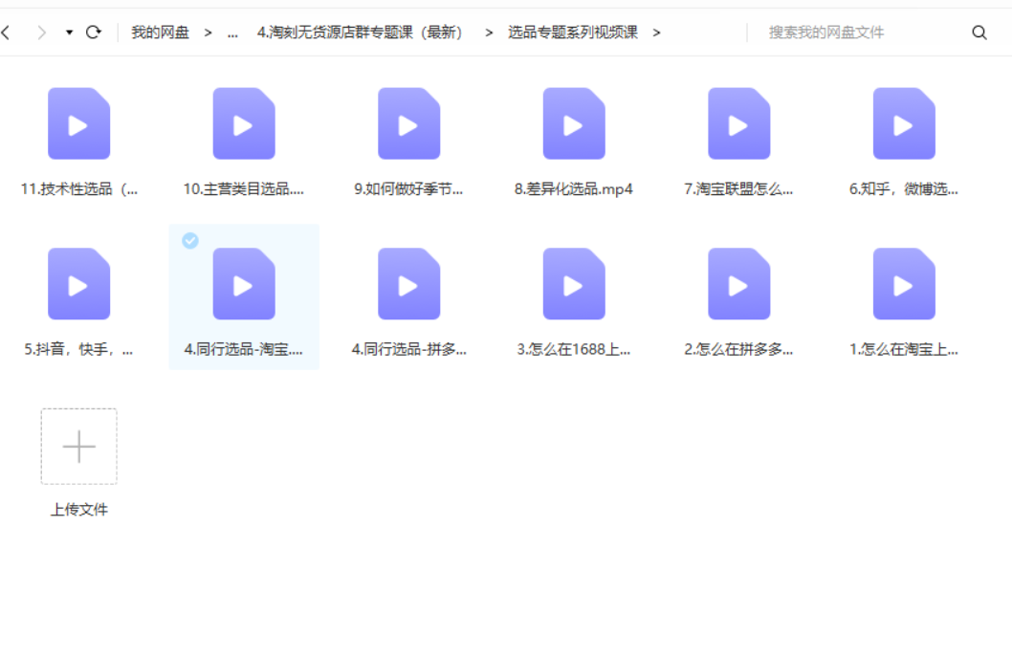Expand the collapsed breadcrumb ellipsis
This screenshot has height=657, width=1012.
[x=232, y=33]
